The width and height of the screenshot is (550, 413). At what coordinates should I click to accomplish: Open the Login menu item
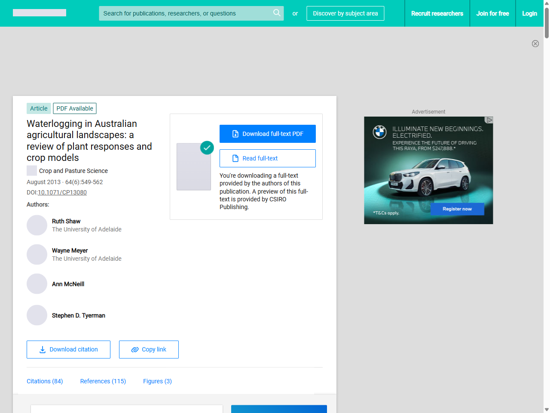529,13
